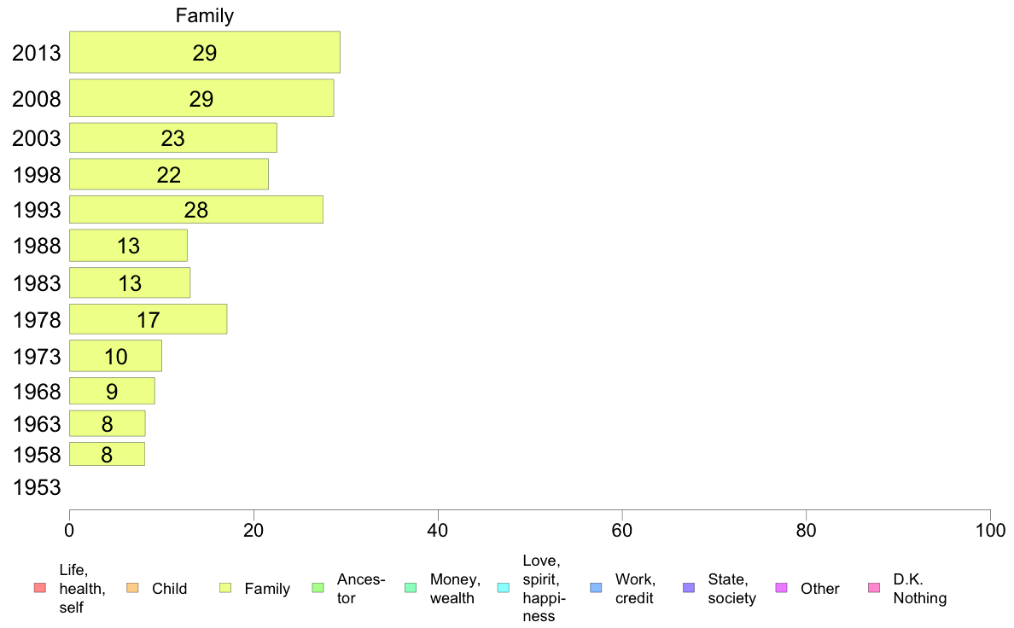1014x628 pixels.
Task: Select the 1958 bar showing 8
Action: coord(108,455)
